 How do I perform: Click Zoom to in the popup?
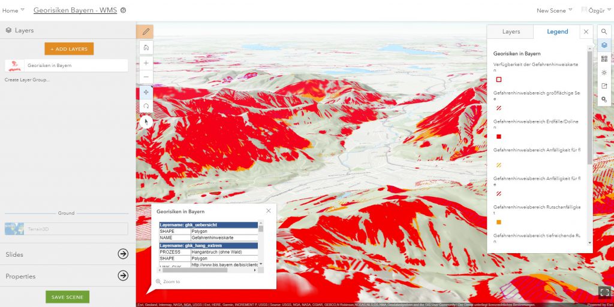[x=168, y=282]
